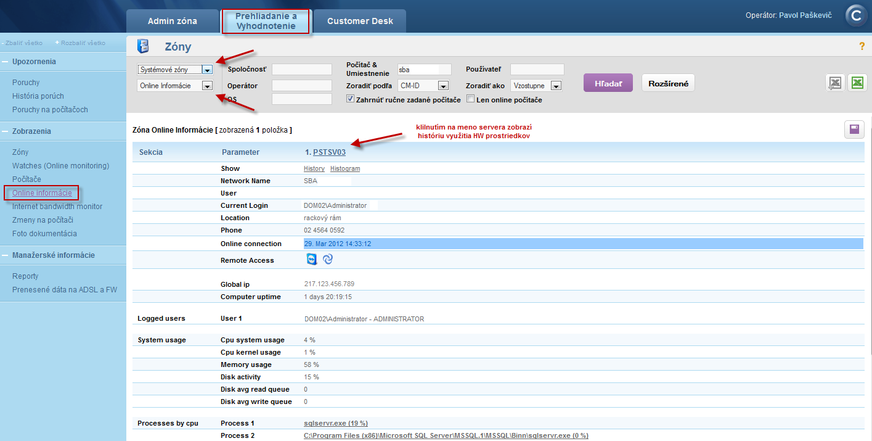Click the Global ip value '217.123.456.789'

point(329,284)
